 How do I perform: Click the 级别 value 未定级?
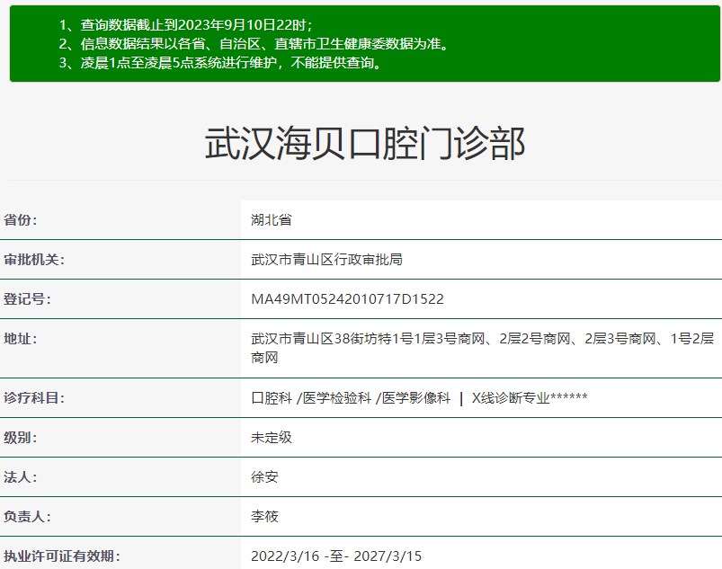point(272,438)
